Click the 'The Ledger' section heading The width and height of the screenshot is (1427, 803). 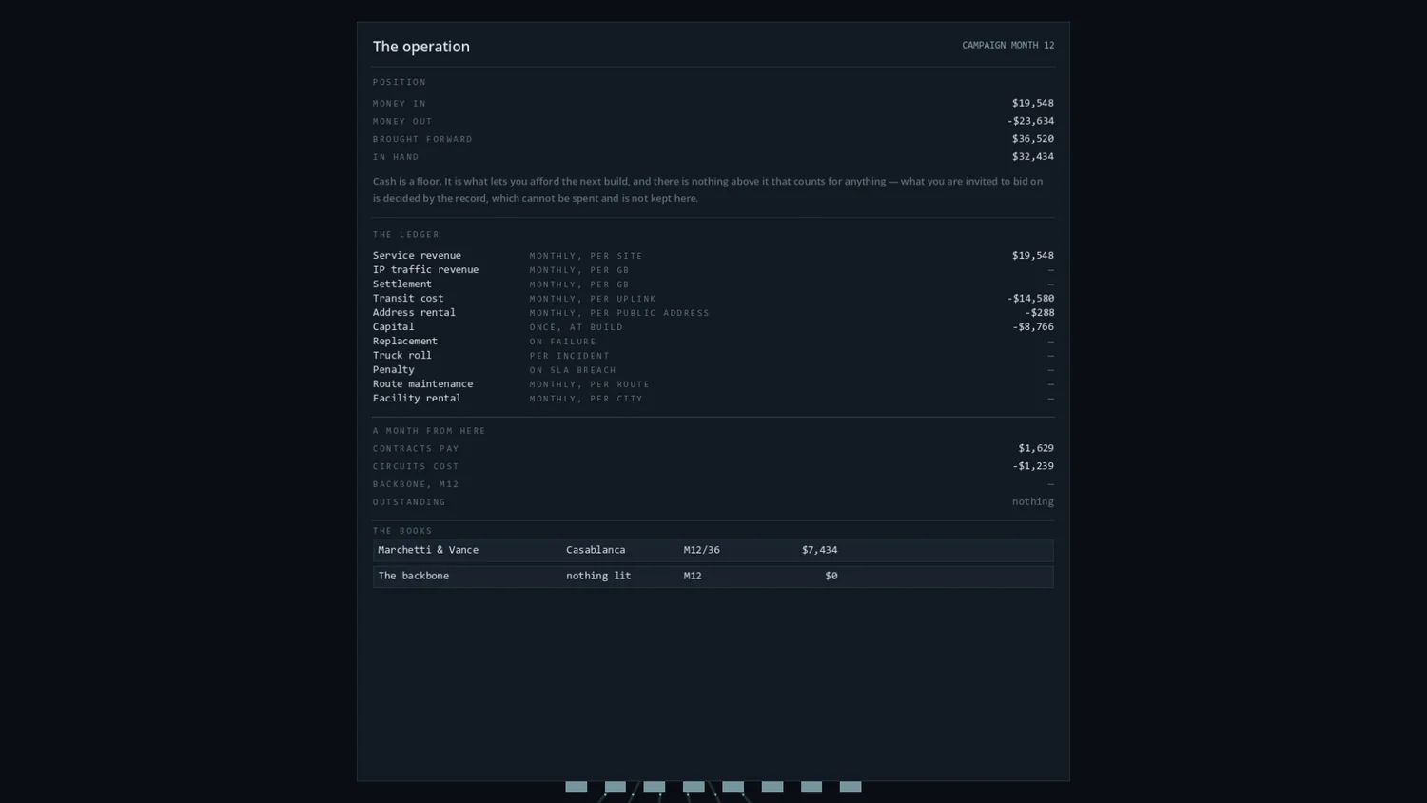click(406, 234)
